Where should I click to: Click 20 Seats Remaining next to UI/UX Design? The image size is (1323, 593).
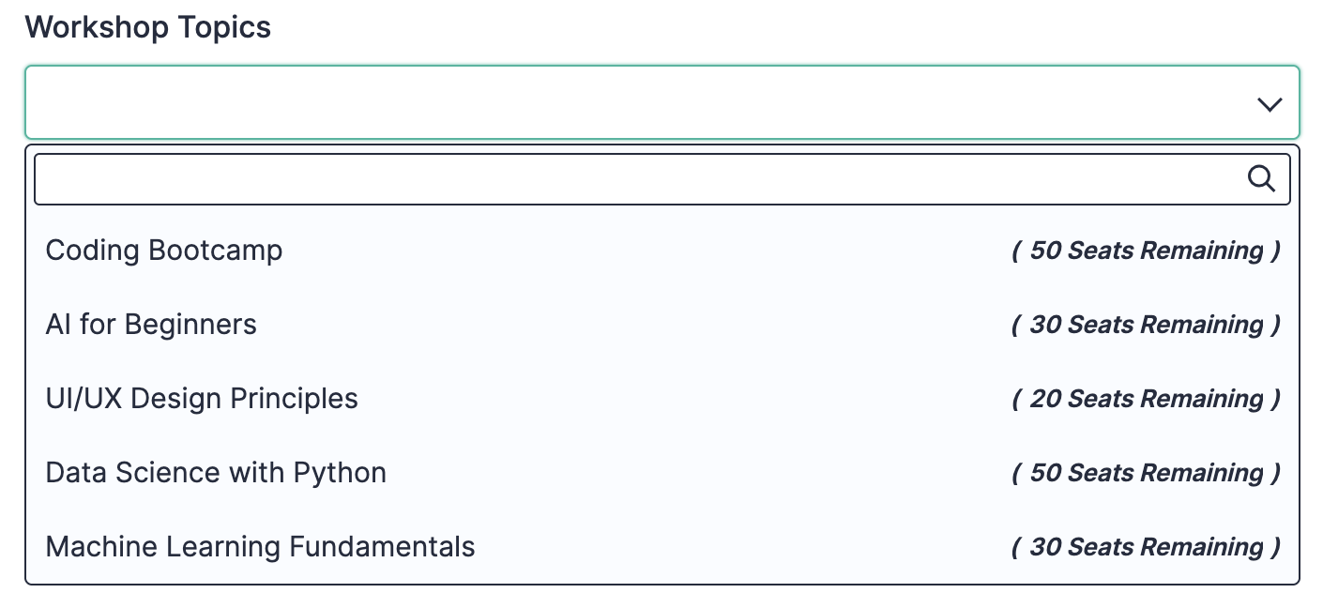1147,399
